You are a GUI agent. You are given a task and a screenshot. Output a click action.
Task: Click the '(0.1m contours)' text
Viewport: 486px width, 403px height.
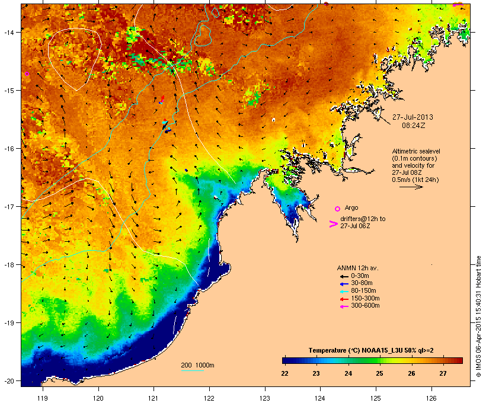pos(414,158)
